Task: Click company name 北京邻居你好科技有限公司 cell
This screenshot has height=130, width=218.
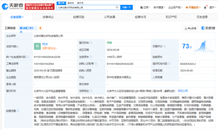Action: coord(48,36)
